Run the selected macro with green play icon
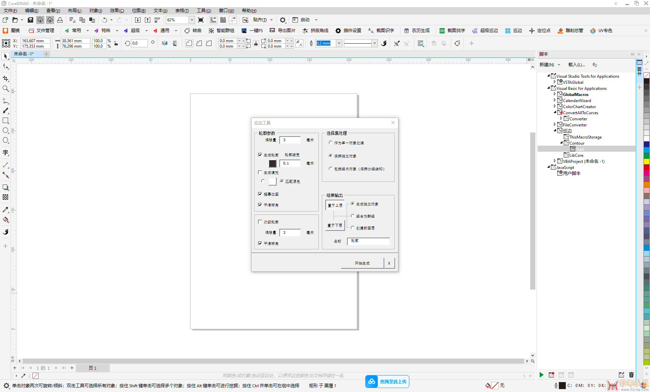 (x=541, y=375)
